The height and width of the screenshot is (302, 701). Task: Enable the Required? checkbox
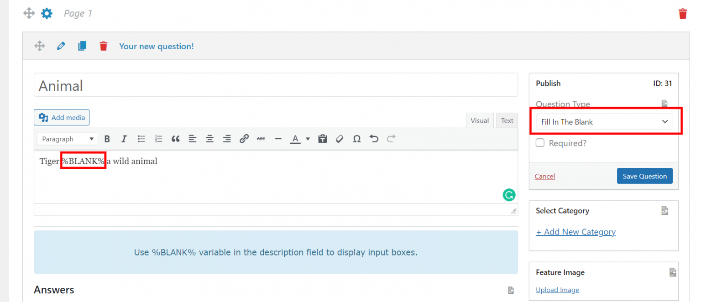click(540, 142)
